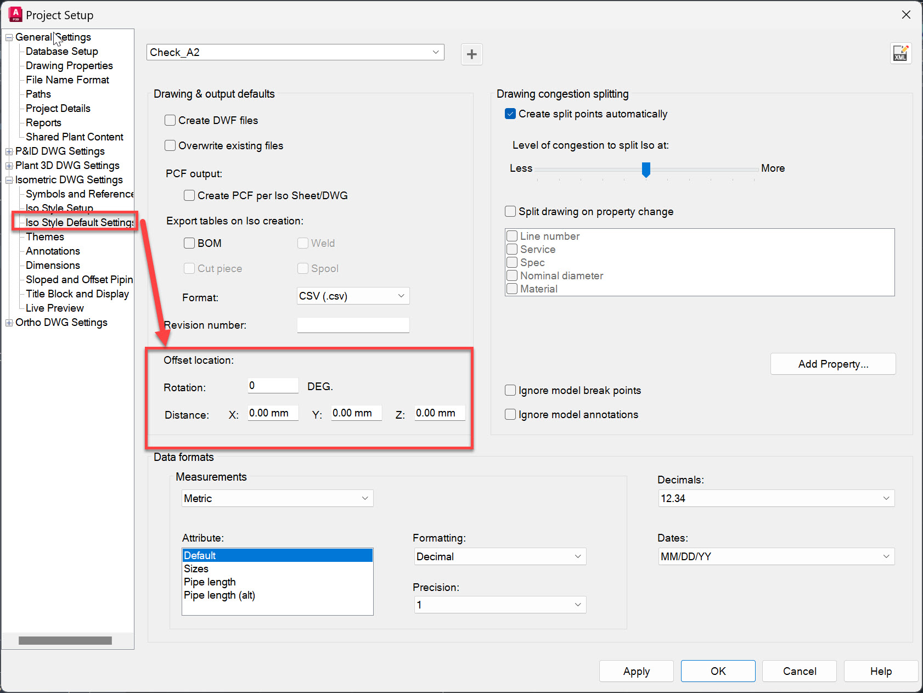Open the XML edit icon in the top right
The width and height of the screenshot is (923, 693).
tap(901, 53)
